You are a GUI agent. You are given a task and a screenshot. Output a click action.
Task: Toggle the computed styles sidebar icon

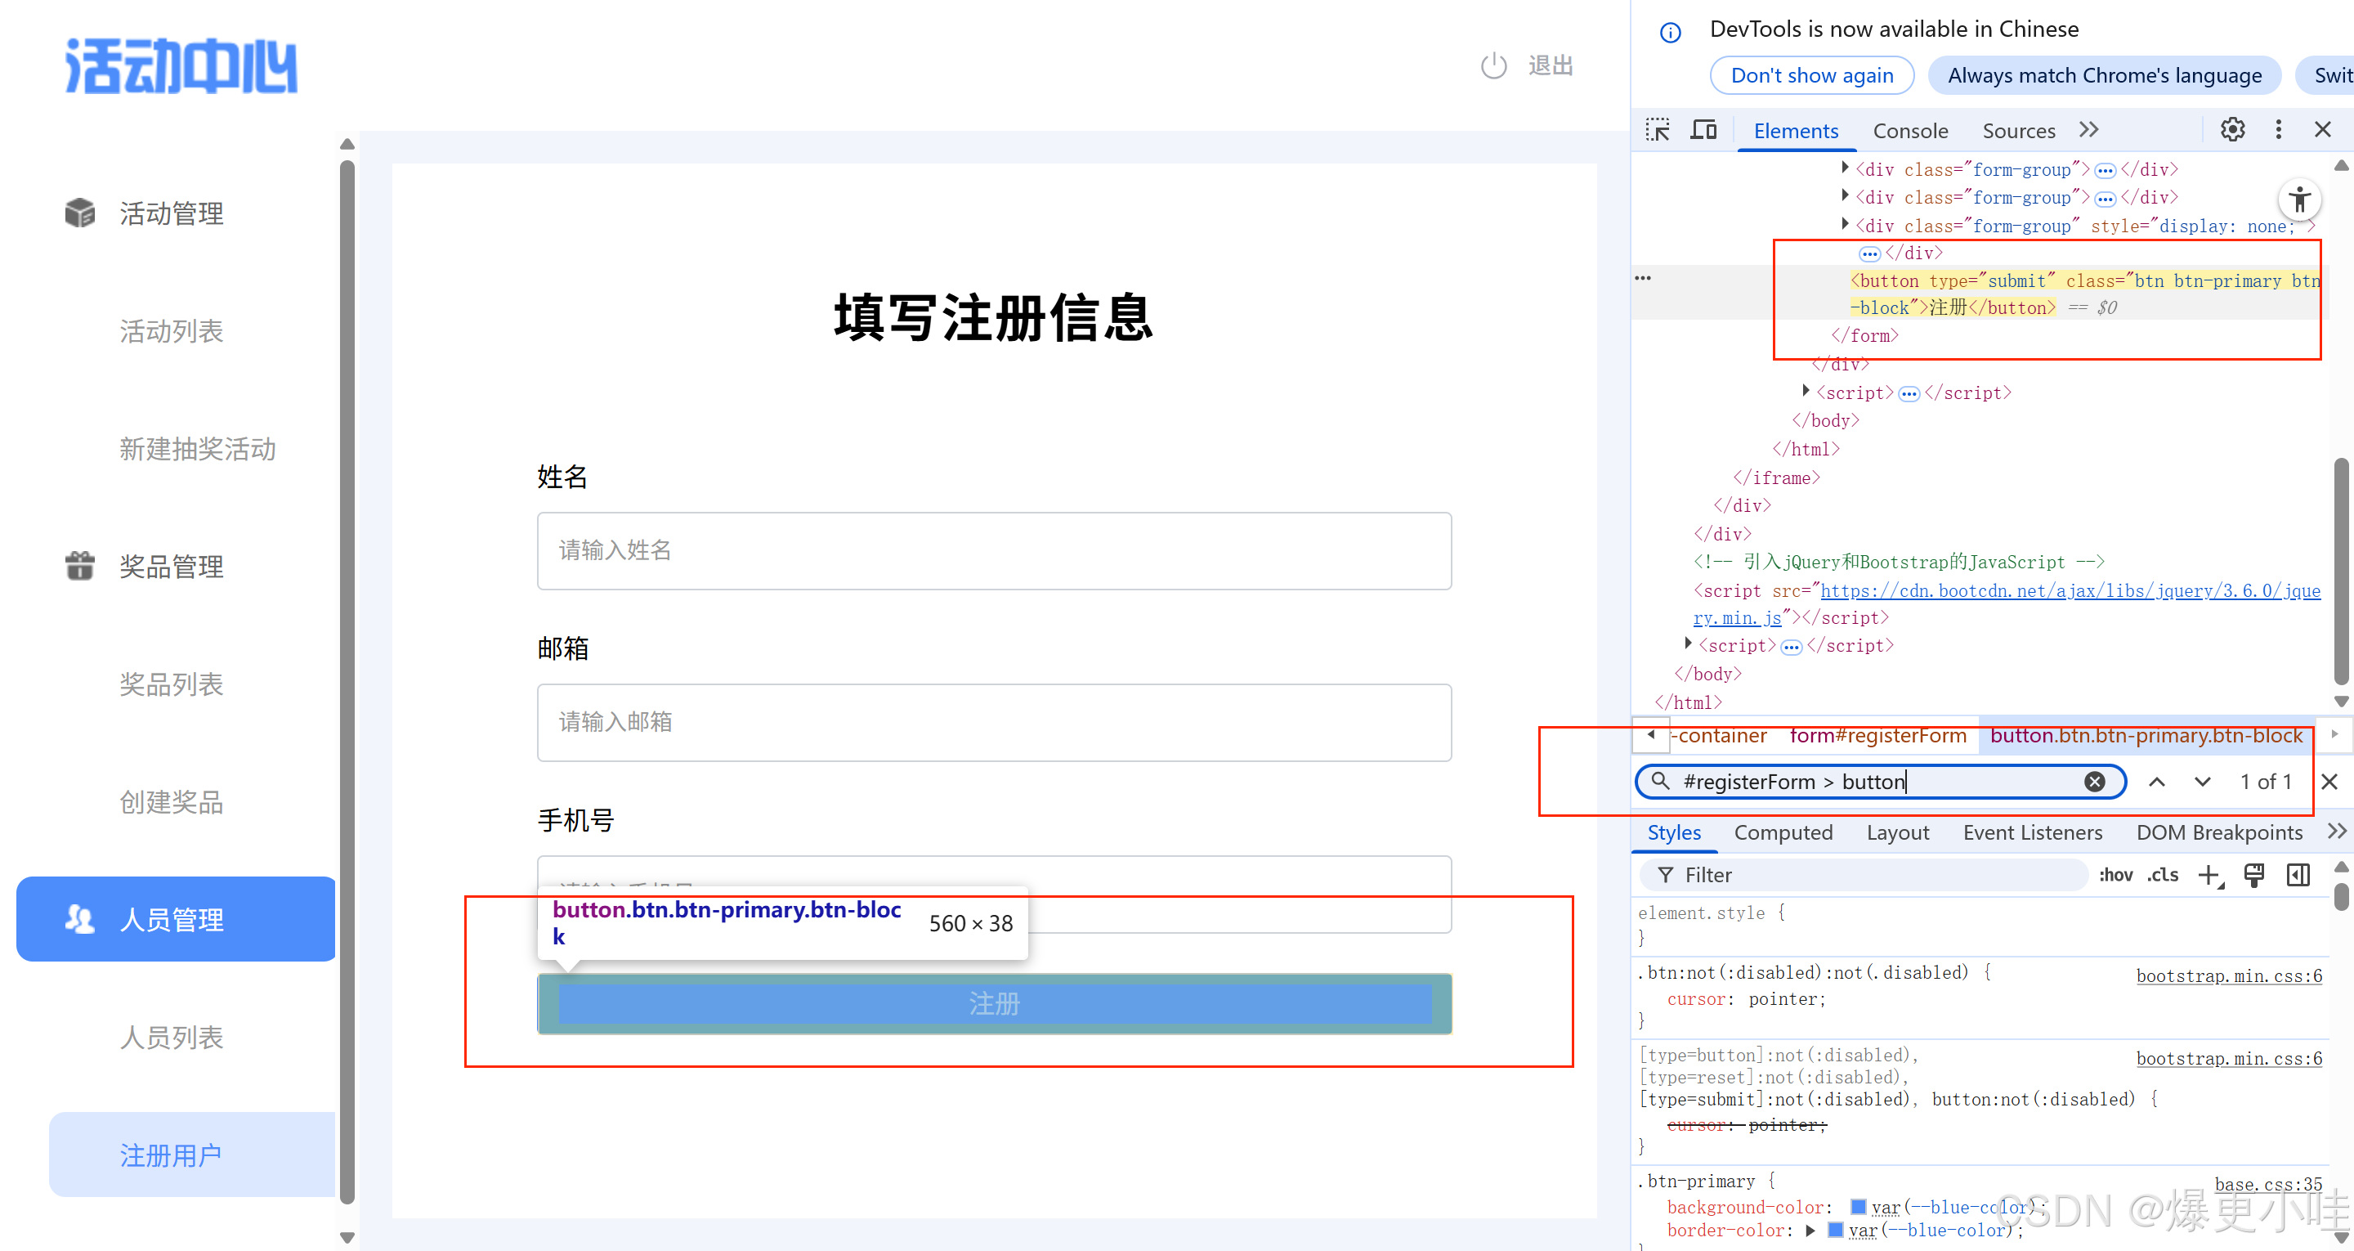point(2298,875)
